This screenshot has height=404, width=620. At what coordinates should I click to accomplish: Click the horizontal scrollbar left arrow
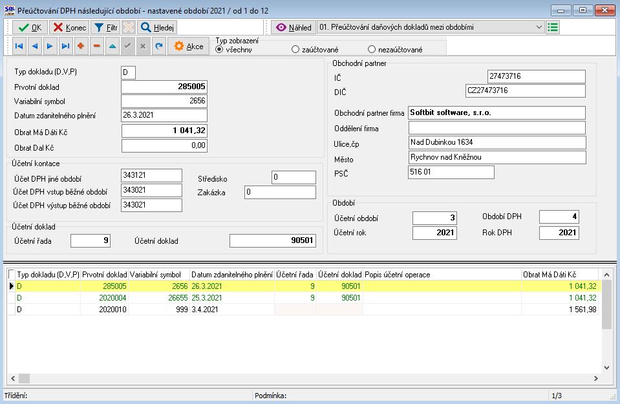(13, 378)
